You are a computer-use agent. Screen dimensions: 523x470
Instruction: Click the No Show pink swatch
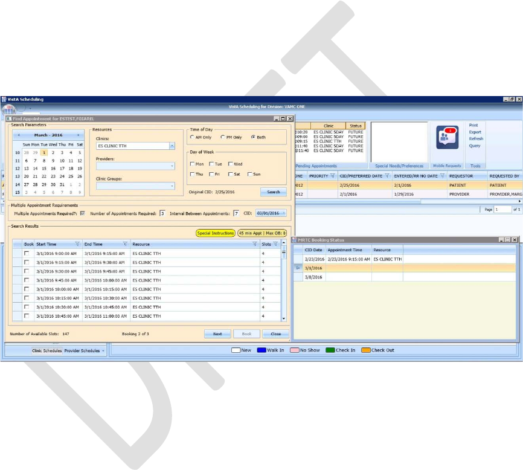(295, 350)
